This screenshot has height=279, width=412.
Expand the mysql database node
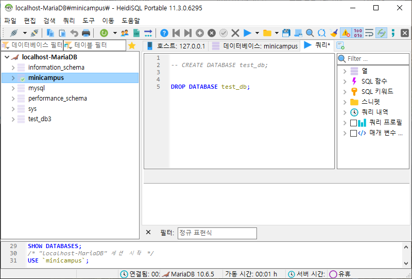point(13,88)
